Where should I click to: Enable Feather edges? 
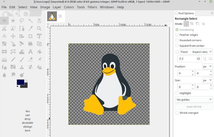[x=177, y=35]
